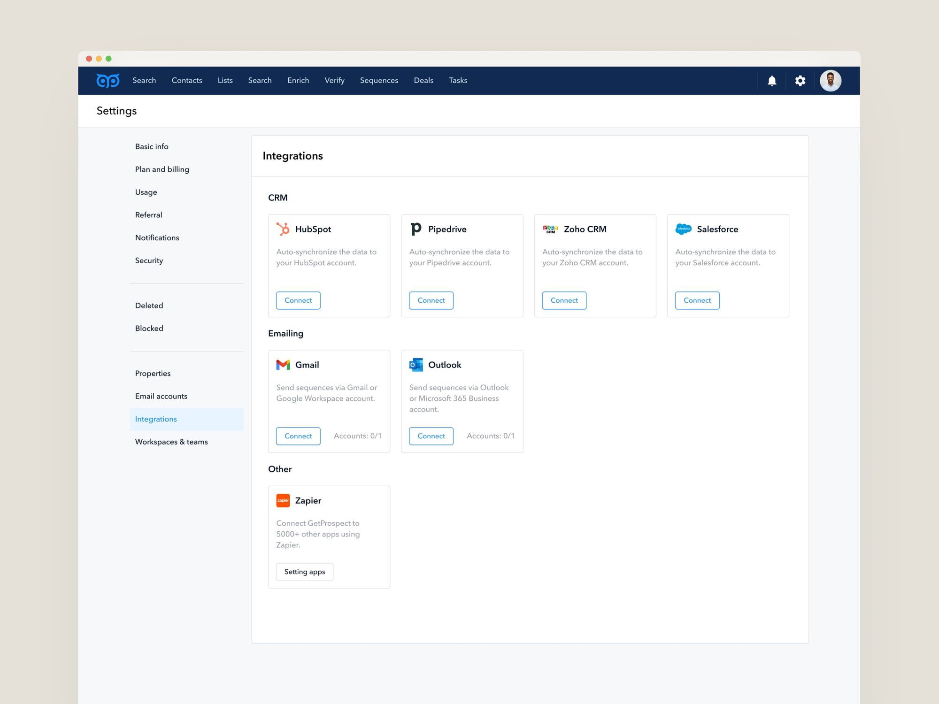Screen dimensions: 939x704
Task: Open the Sequences nav menu
Action: (379, 81)
